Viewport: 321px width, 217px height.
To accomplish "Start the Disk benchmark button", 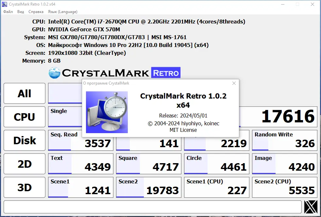I will 25,140.
